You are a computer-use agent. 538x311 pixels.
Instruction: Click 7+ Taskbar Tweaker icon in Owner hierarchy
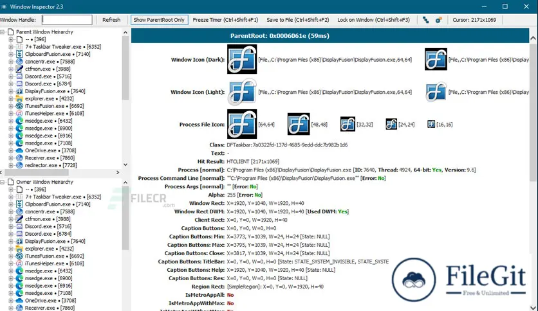coord(19,197)
